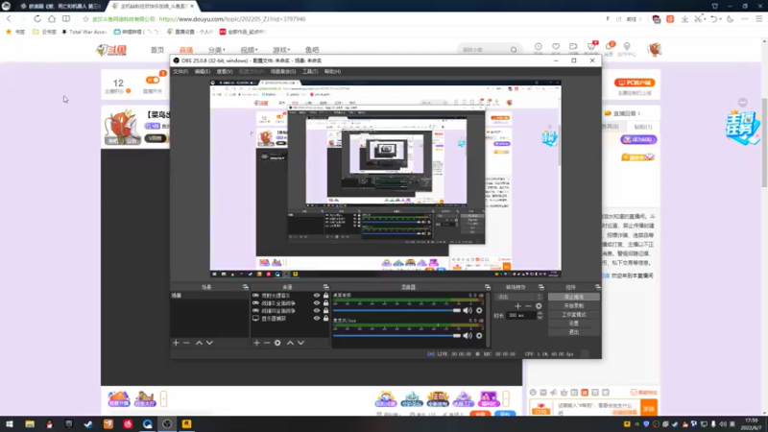Open Douyu watch history clock icon
The height and width of the screenshot is (432, 768).
(538, 47)
